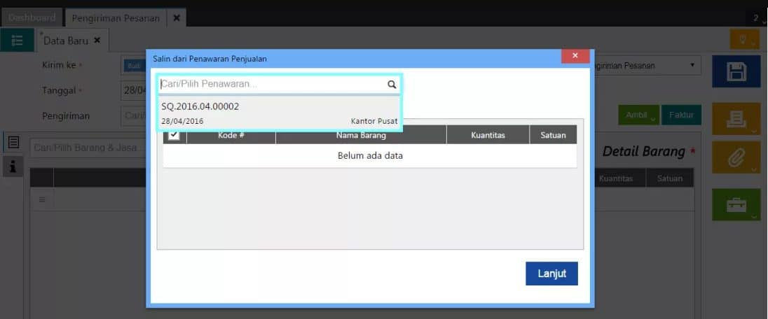
Task: Switch to the Dashboard tab
Action: 32,17
